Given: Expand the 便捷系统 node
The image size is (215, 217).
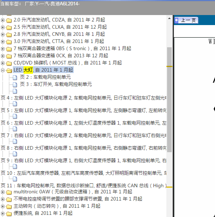Looking at the screenshot, I should (x=3, y=214).
